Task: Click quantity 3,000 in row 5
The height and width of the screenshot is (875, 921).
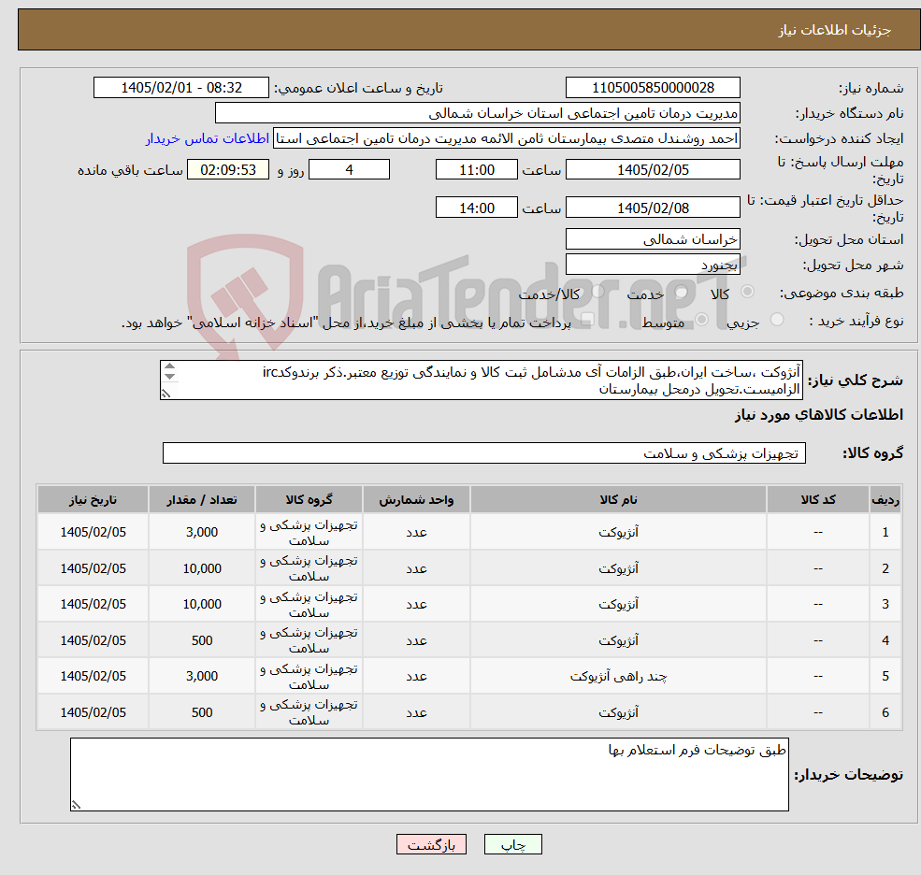Action: (201, 677)
